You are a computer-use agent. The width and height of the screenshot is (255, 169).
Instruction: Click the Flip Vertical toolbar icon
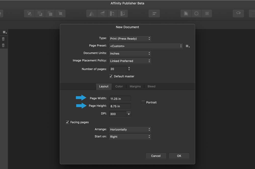[x=102, y=14]
